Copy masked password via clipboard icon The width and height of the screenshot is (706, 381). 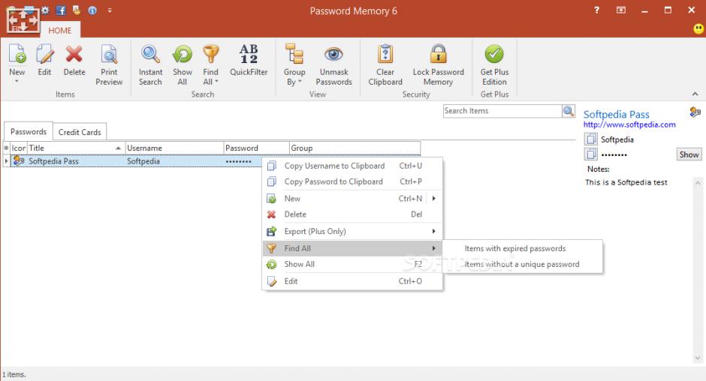(x=591, y=154)
